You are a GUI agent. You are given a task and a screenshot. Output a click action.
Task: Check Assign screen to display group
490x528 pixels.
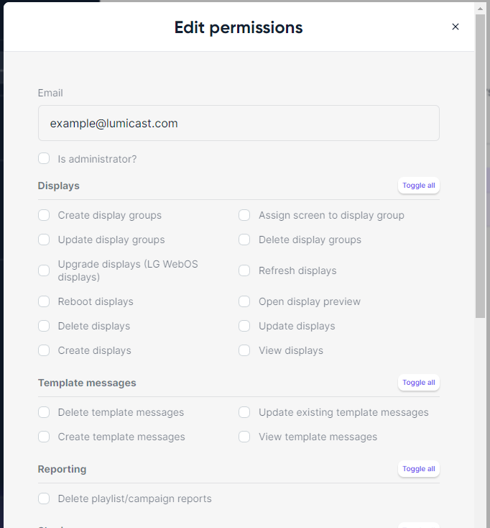244,215
